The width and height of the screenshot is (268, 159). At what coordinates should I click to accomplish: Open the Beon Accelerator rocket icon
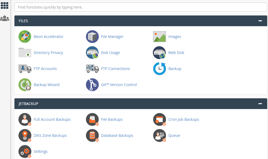pos(25,37)
